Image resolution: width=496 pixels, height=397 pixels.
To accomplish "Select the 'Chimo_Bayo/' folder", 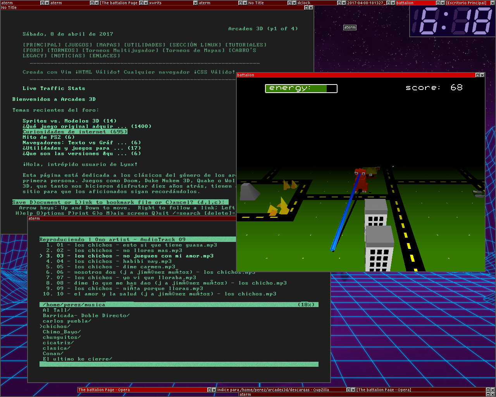I will click(62, 332).
